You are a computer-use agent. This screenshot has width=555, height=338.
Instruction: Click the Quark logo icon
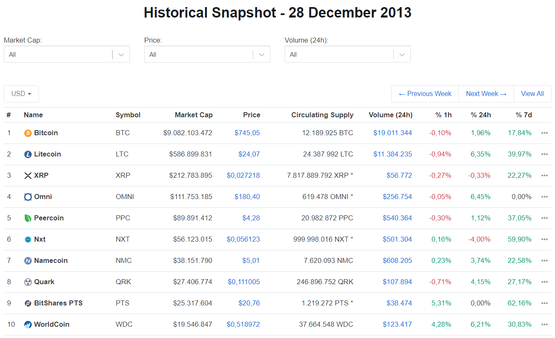click(28, 282)
